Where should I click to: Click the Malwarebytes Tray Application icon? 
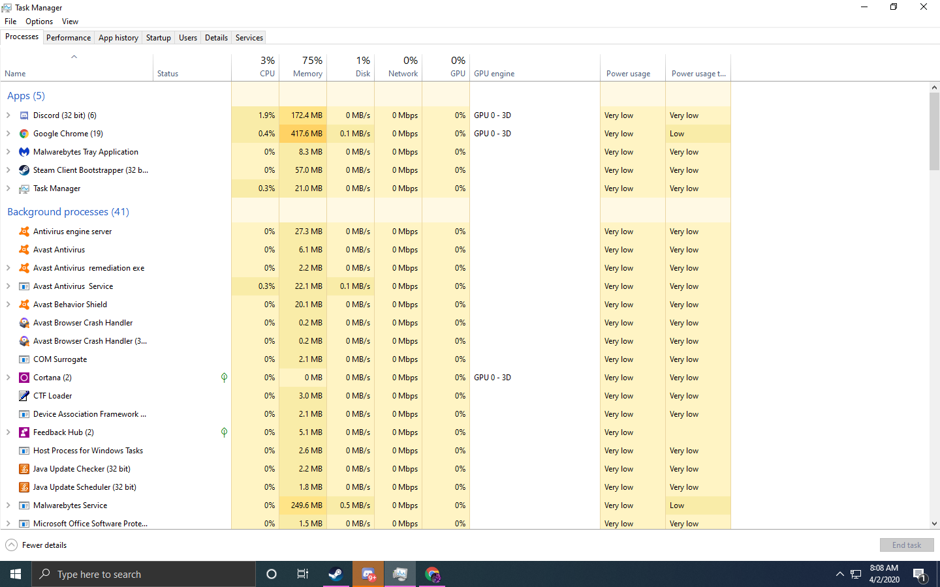pos(24,152)
